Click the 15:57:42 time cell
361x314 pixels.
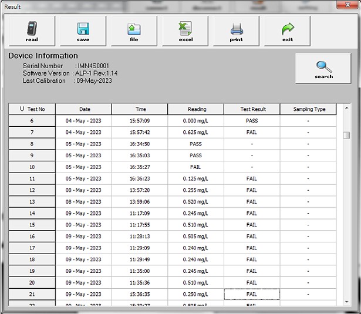pos(140,133)
